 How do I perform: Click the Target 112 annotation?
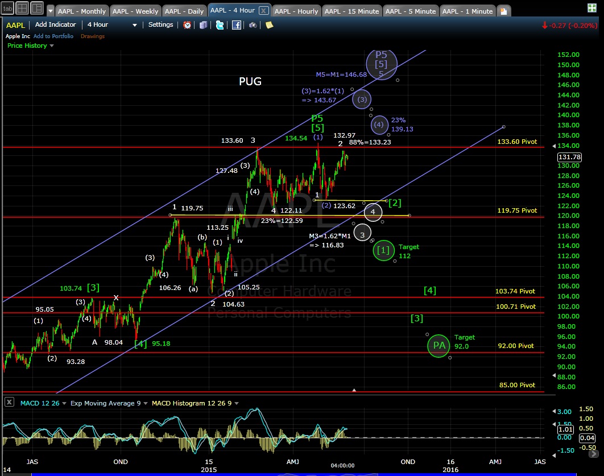pos(409,251)
